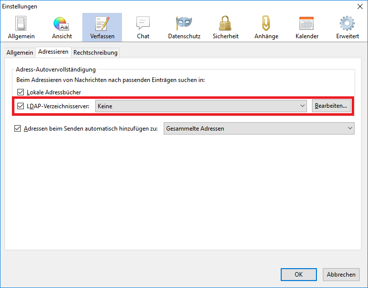
Task: Click the Bearbeiten... button
Action: pyautogui.click(x=331, y=106)
